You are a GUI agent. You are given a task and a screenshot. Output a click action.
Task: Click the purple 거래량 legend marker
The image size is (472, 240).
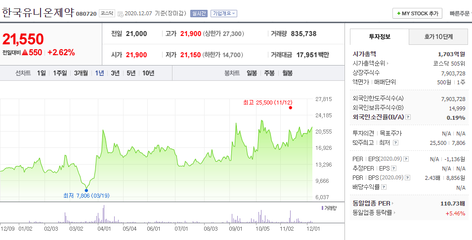point(322,208)
